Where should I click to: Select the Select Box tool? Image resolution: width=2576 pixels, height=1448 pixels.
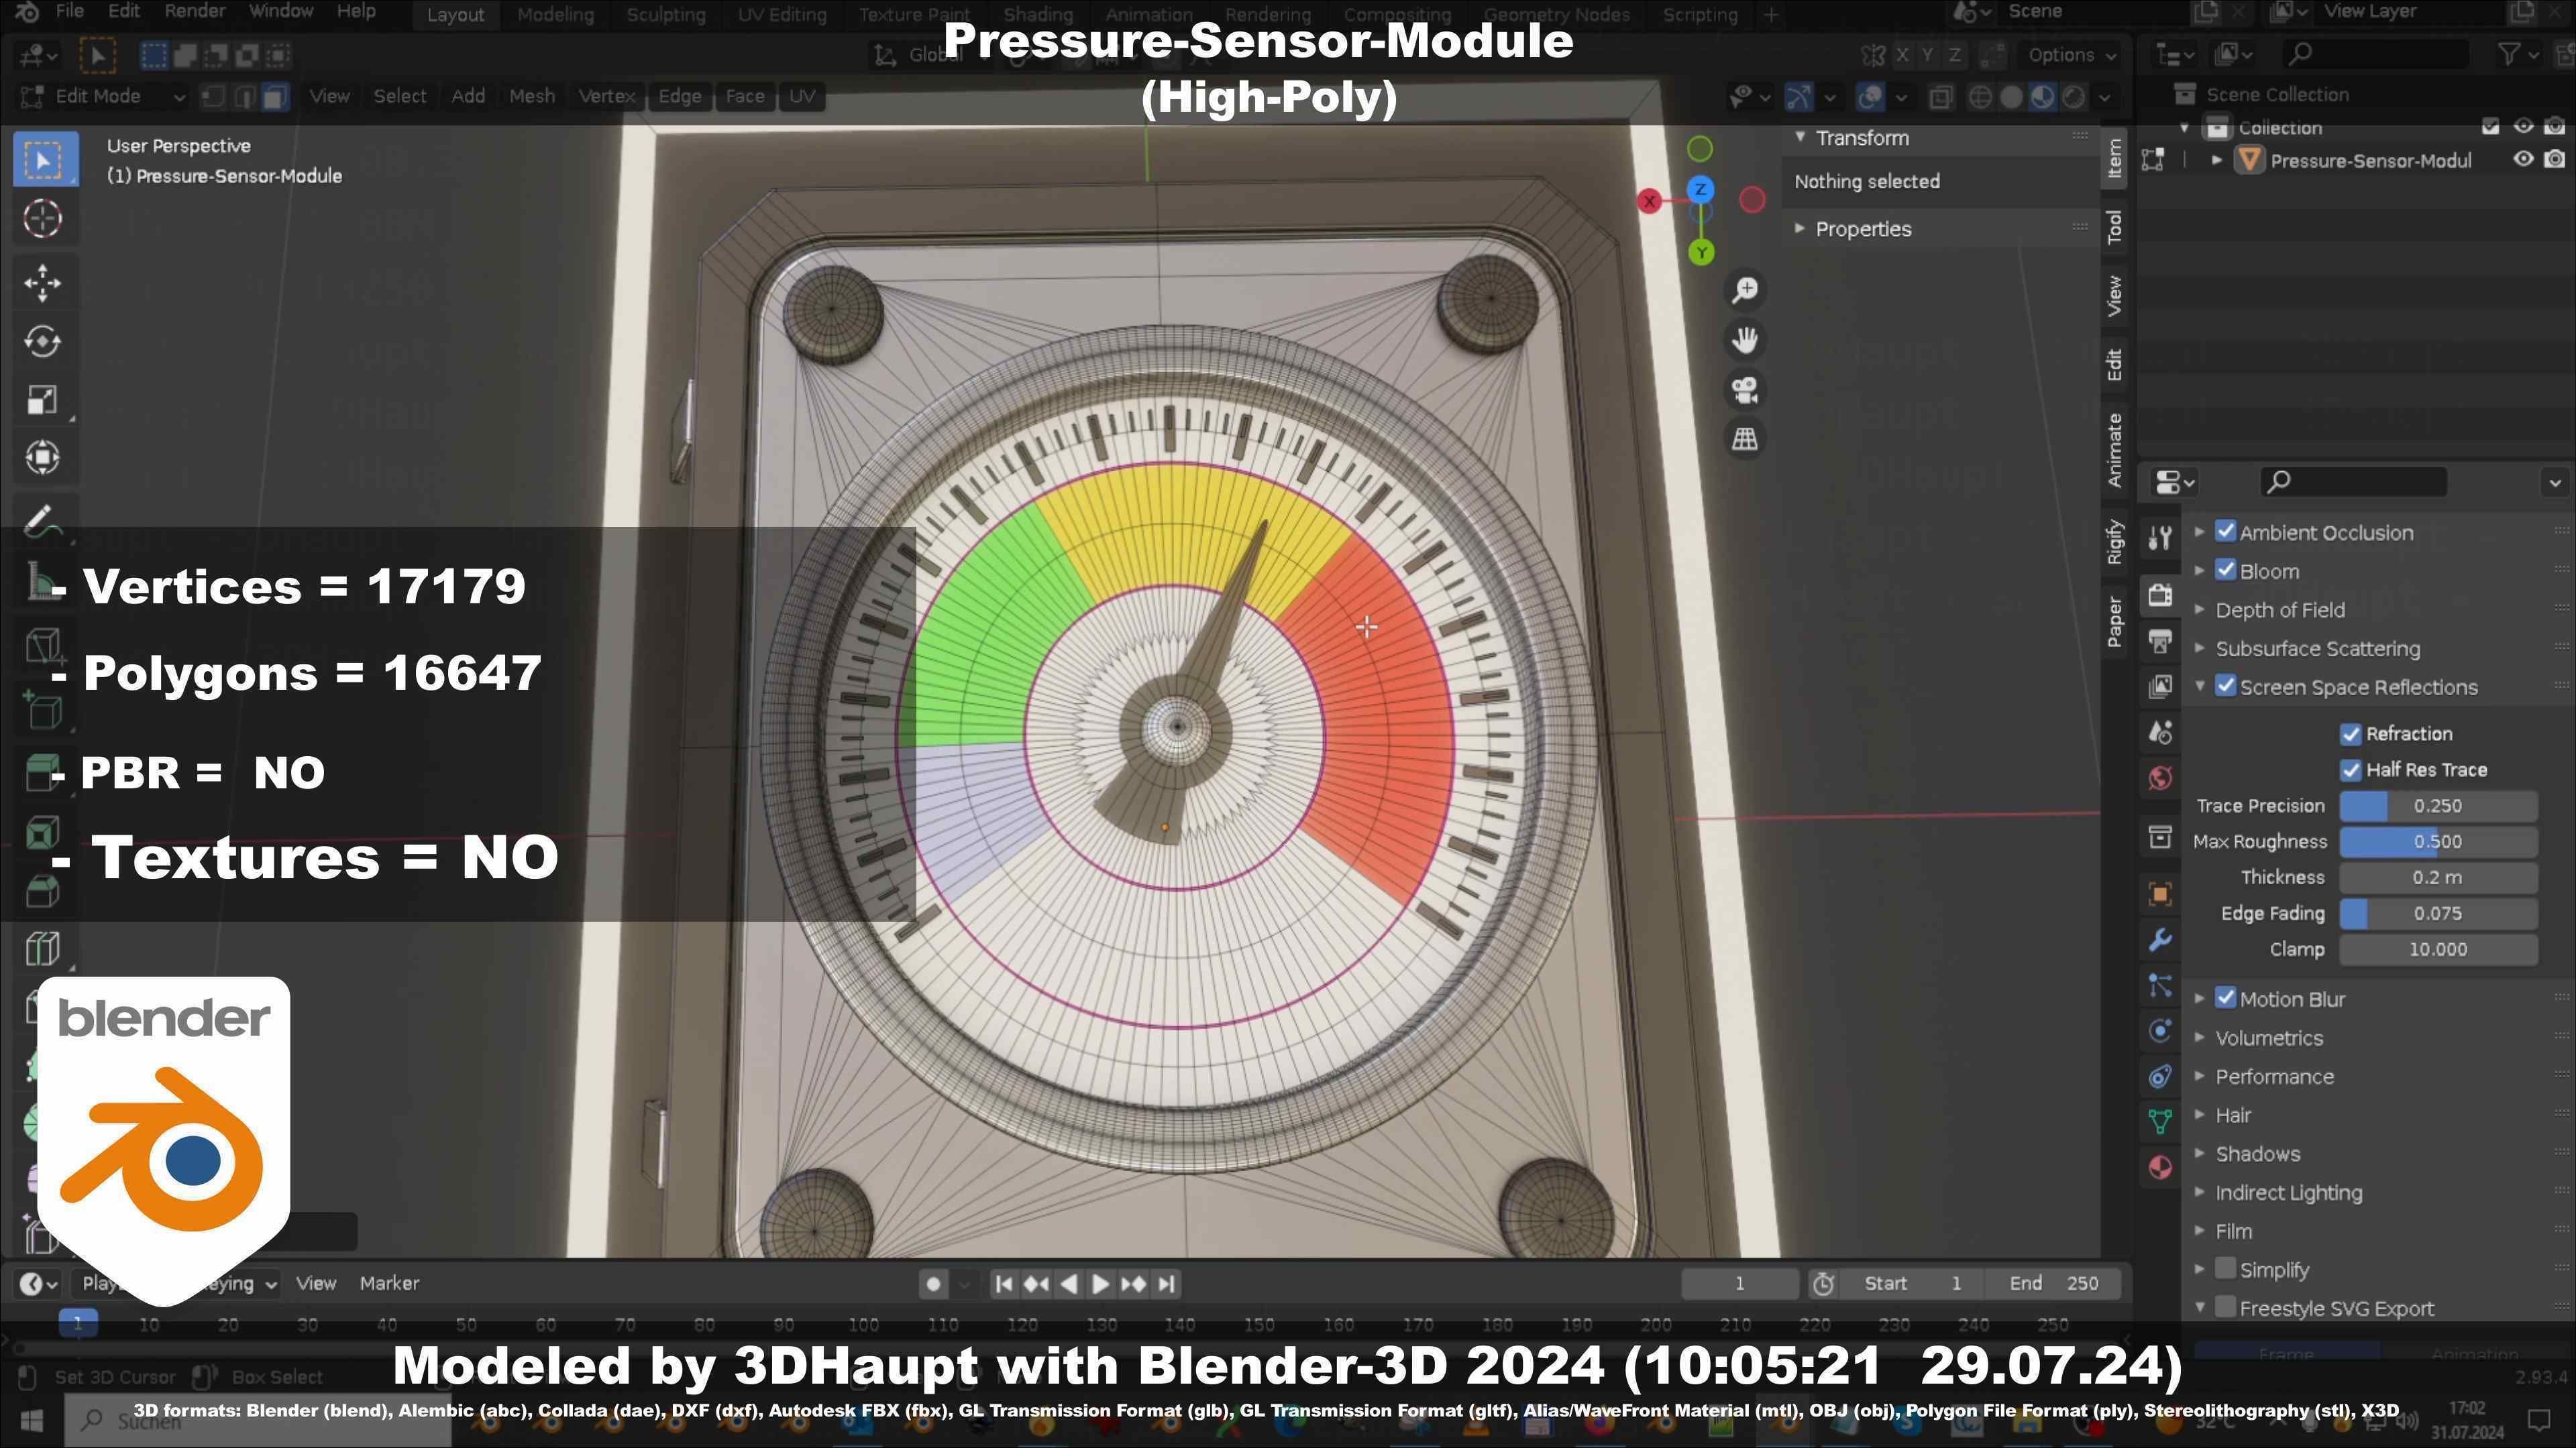44,160
